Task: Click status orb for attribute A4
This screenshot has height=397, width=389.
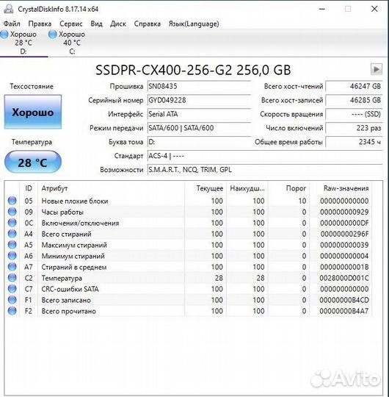Action: pos(12,234)
